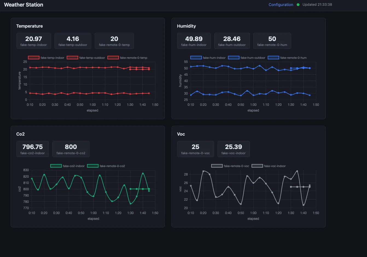This screenshot has height=257, width=367.
Task: Hide fake-hum-outdoor series via its legend entry
Action: point(247,58)
